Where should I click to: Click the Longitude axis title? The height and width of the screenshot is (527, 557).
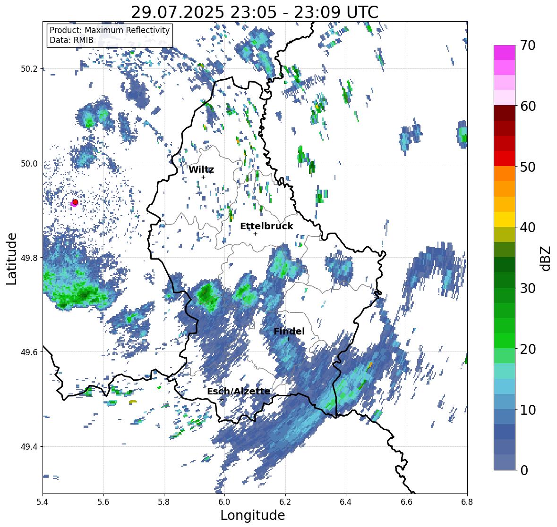253,515
